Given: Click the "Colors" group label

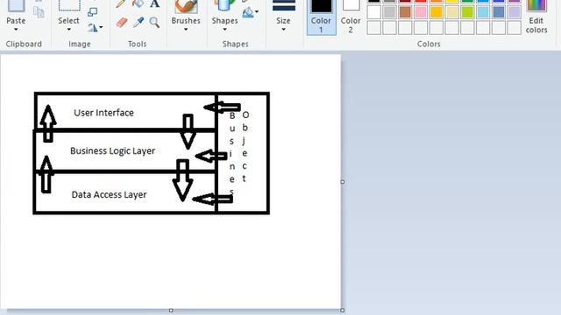Looking at the screenshot, I should tap(429, 44).
